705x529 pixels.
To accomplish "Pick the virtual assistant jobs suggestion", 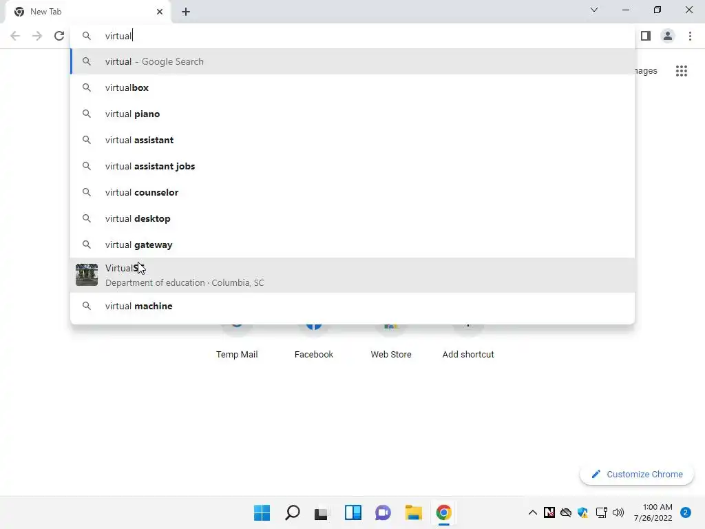I will (x=353, y=166).
